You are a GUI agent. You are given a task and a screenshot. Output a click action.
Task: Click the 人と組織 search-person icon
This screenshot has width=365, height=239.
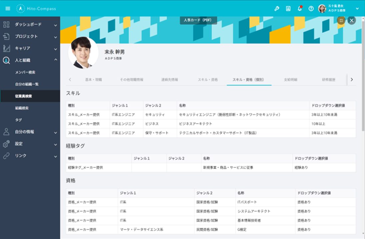(x=6, y=60)
